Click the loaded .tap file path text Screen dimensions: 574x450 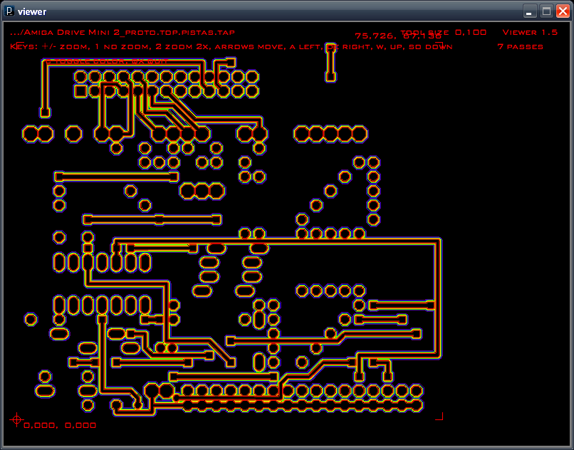pos(122,33)
